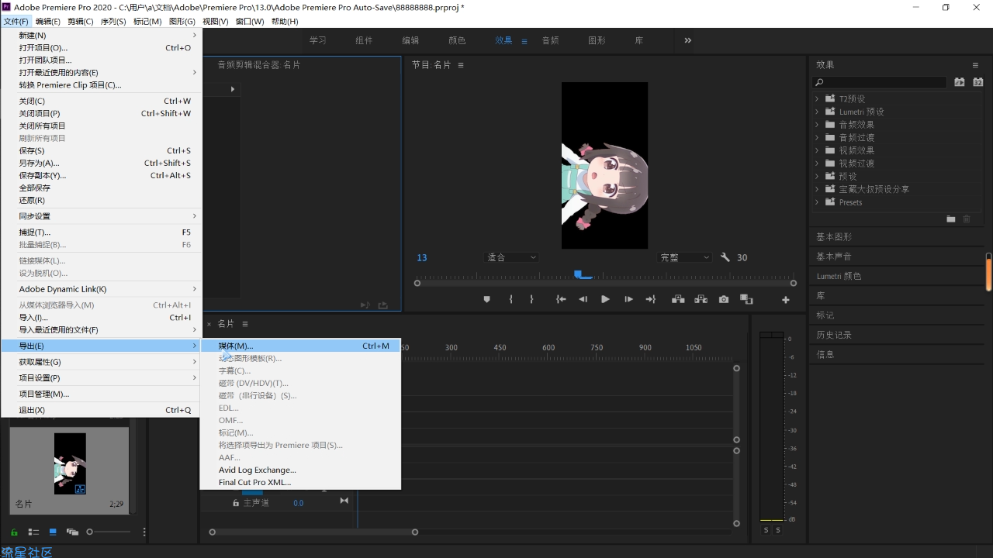Switch to the 音频 workspace tab
This screenshot has height=558, width=993.
coord(550,40)
